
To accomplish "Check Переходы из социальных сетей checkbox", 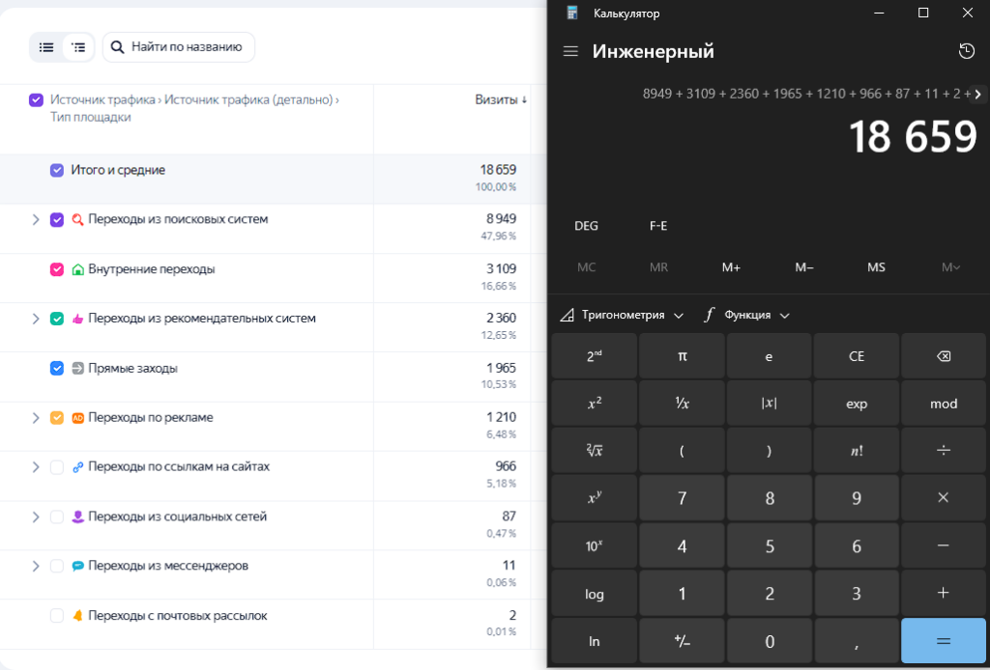I will pyautogui.click(x=57, y=516).
